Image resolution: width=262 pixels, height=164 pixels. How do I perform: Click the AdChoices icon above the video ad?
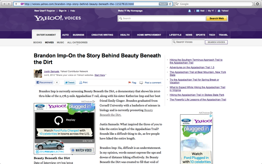coord(94,101)
